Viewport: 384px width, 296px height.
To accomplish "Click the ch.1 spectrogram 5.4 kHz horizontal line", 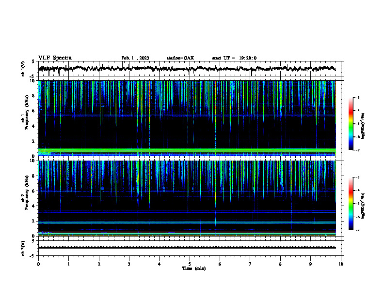I will click(187, 115).
